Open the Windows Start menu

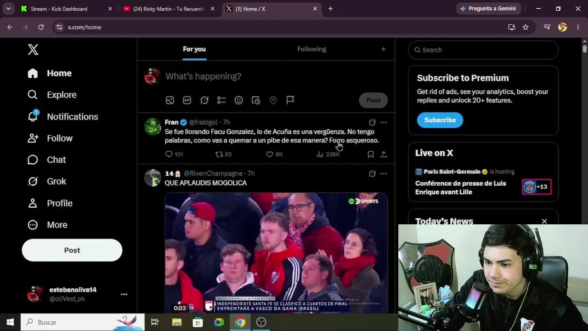tap(10, 322)
